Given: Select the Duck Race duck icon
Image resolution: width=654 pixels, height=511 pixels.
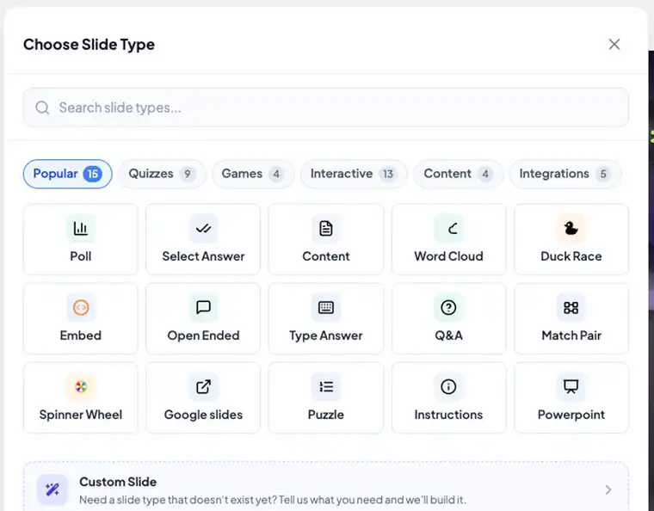Looking at the screenshot, I should (571, 229).
